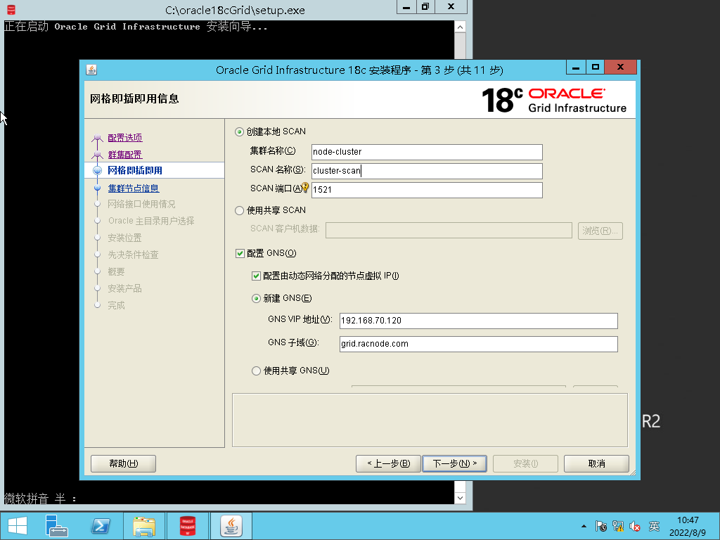
Task: Click the 英 input method indicator
Action: click(655, 526)
